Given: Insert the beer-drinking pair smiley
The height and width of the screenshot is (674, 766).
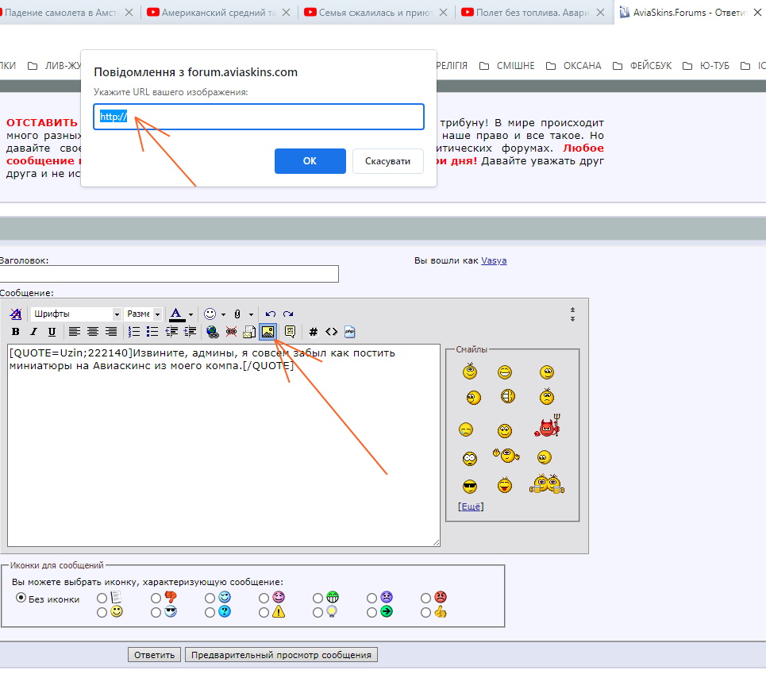Looking at the screenshot, I should [x=547, y=484].
